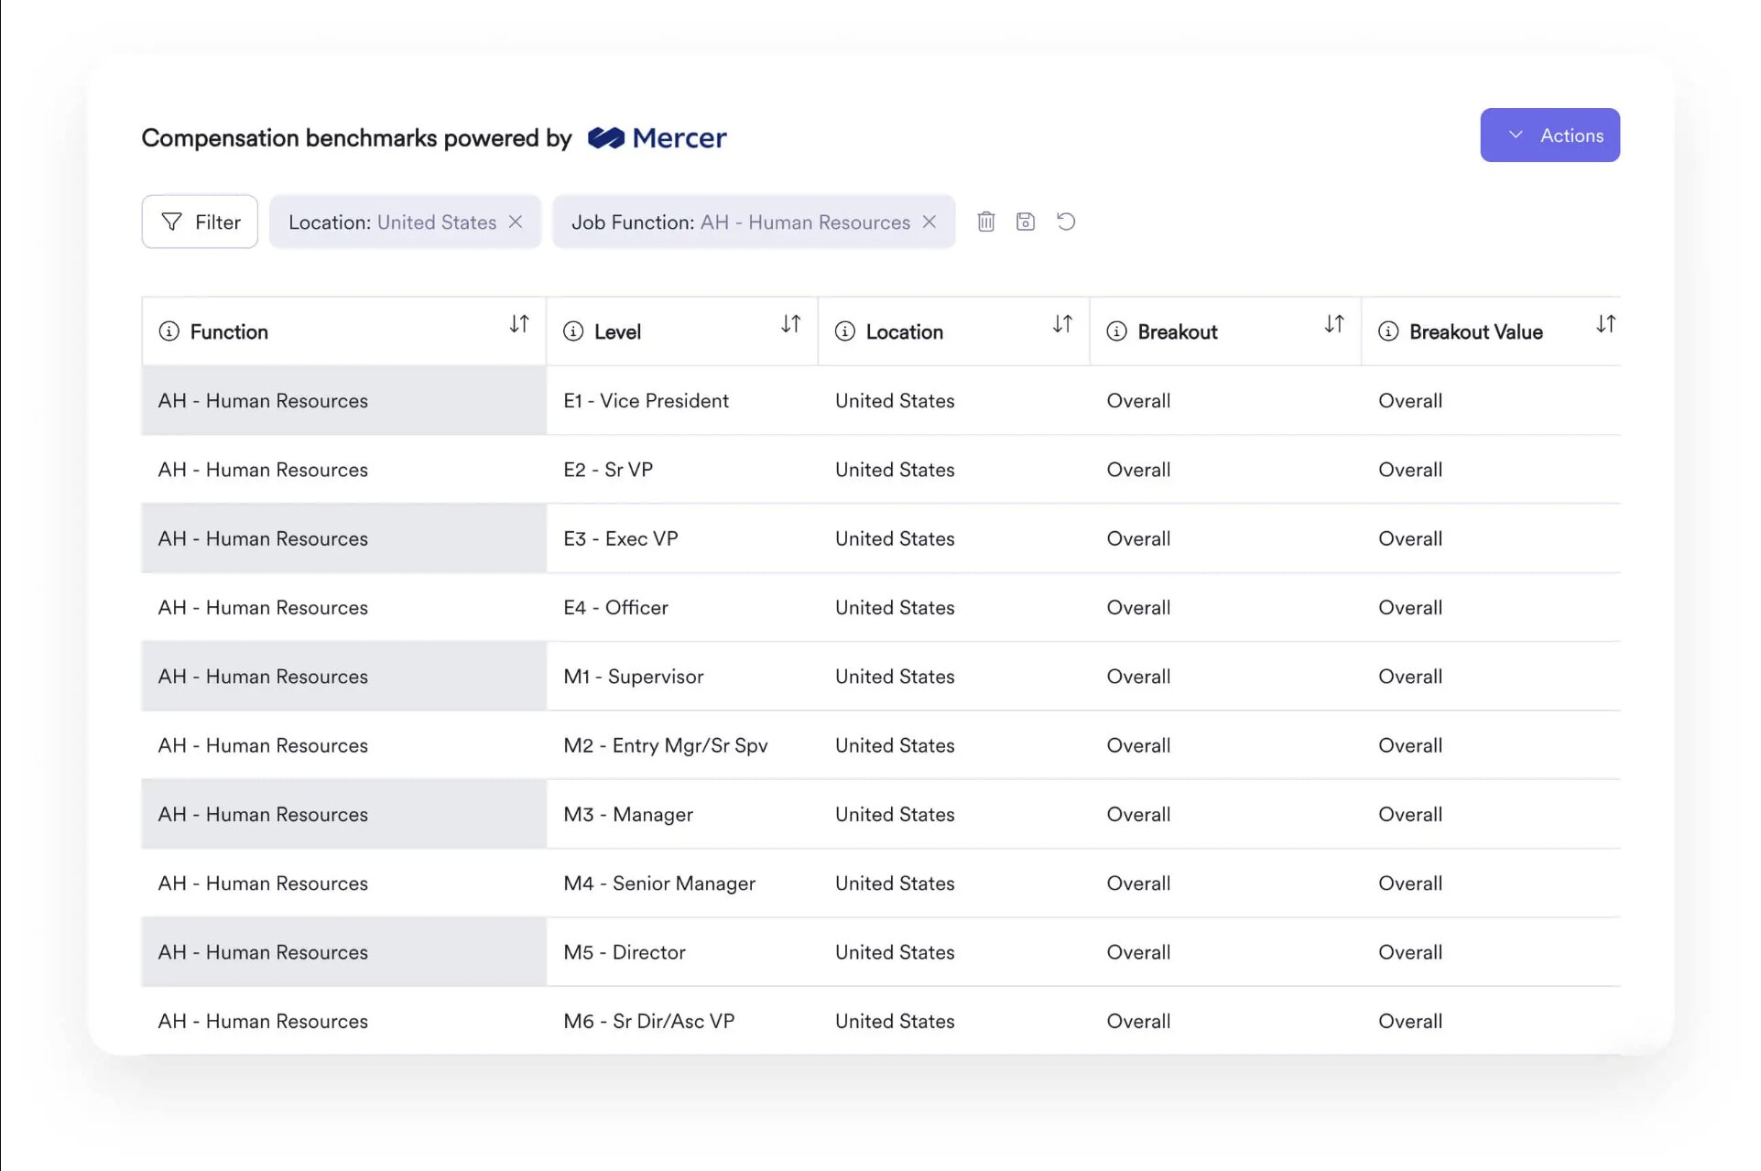Screen dimensions: 1761x1171
Task: Click the Mercer logo link
Action: coord(657,138)
